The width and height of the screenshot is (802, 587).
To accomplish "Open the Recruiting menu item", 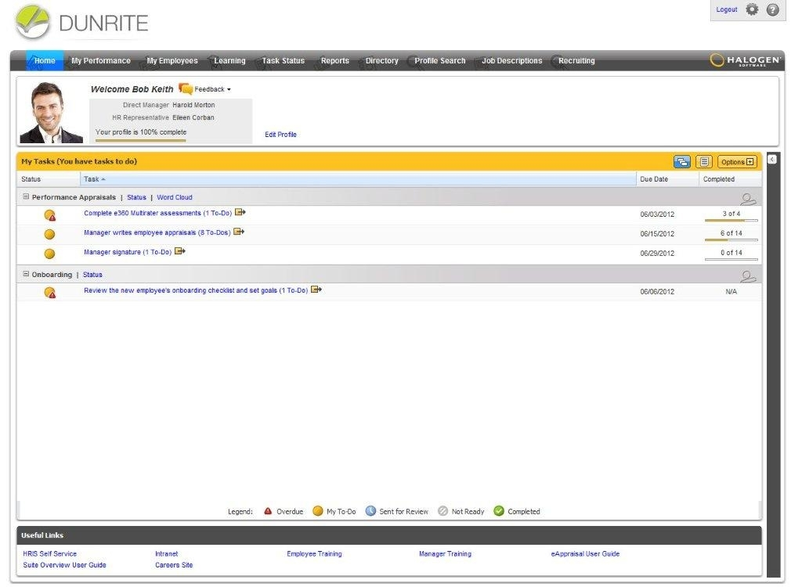I will pos(576,60).
